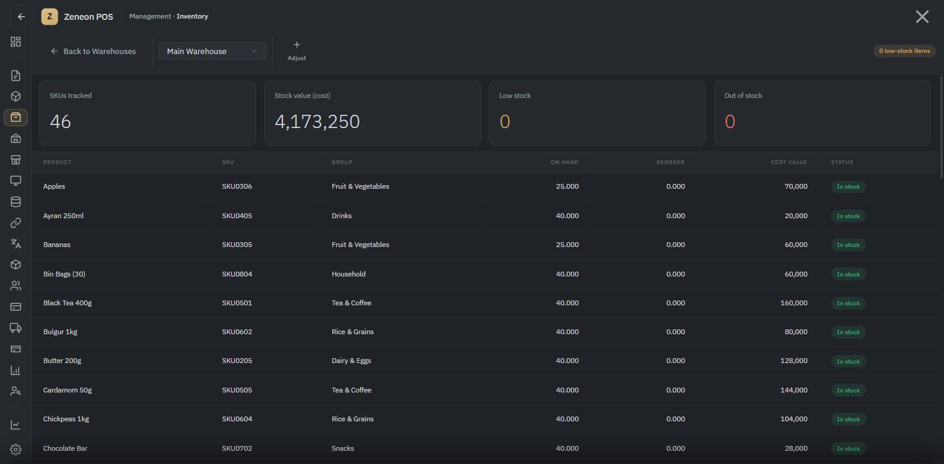
Task: Click the 0 low-stock items badge
Action: [x=904, y=51]
